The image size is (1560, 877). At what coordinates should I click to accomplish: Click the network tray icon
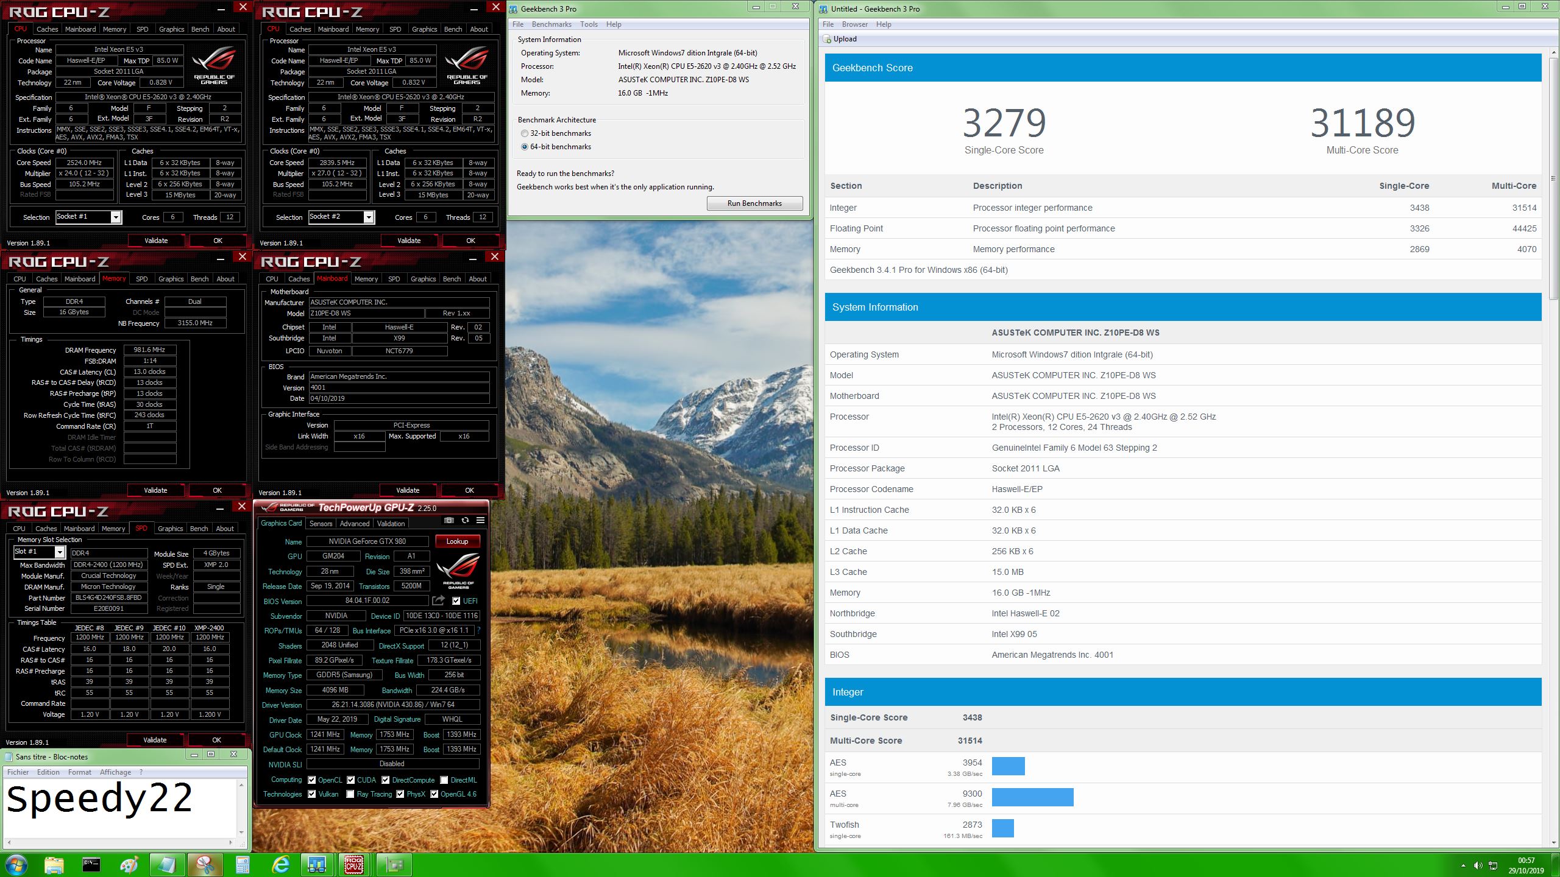click(1493, 865)
